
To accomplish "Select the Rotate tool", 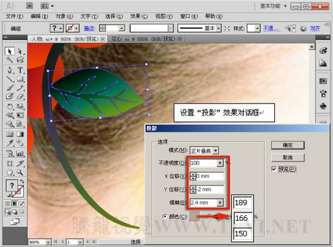I will click(9, 107).
